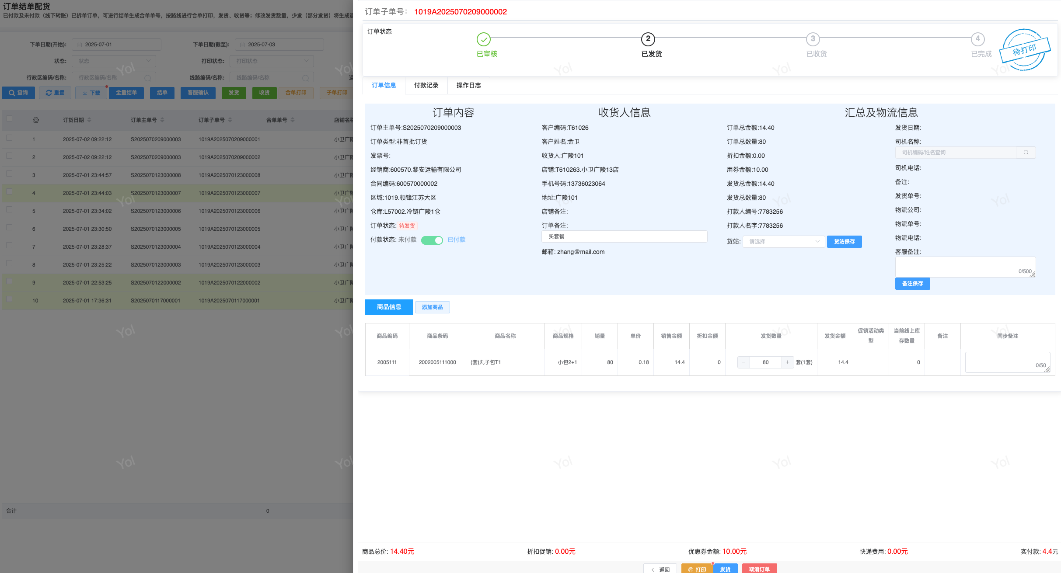1061x573 pixels.
Task: Check the checkbox for order row 1
Action: coord(9,138)
